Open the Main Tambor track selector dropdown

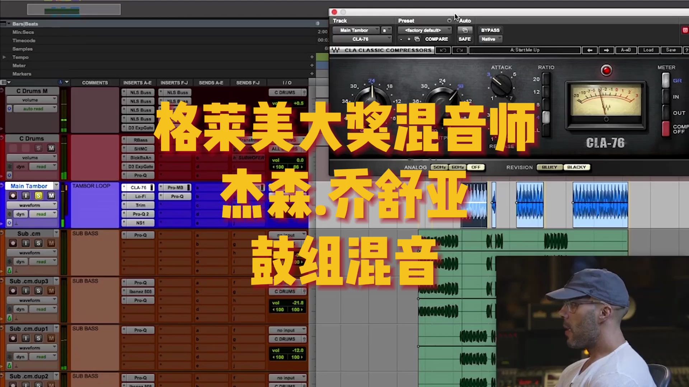pos(356,30)
